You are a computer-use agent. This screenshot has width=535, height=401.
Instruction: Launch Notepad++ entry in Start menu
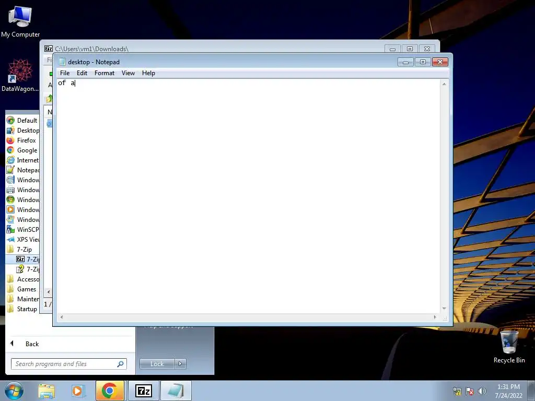click(22, 170)
